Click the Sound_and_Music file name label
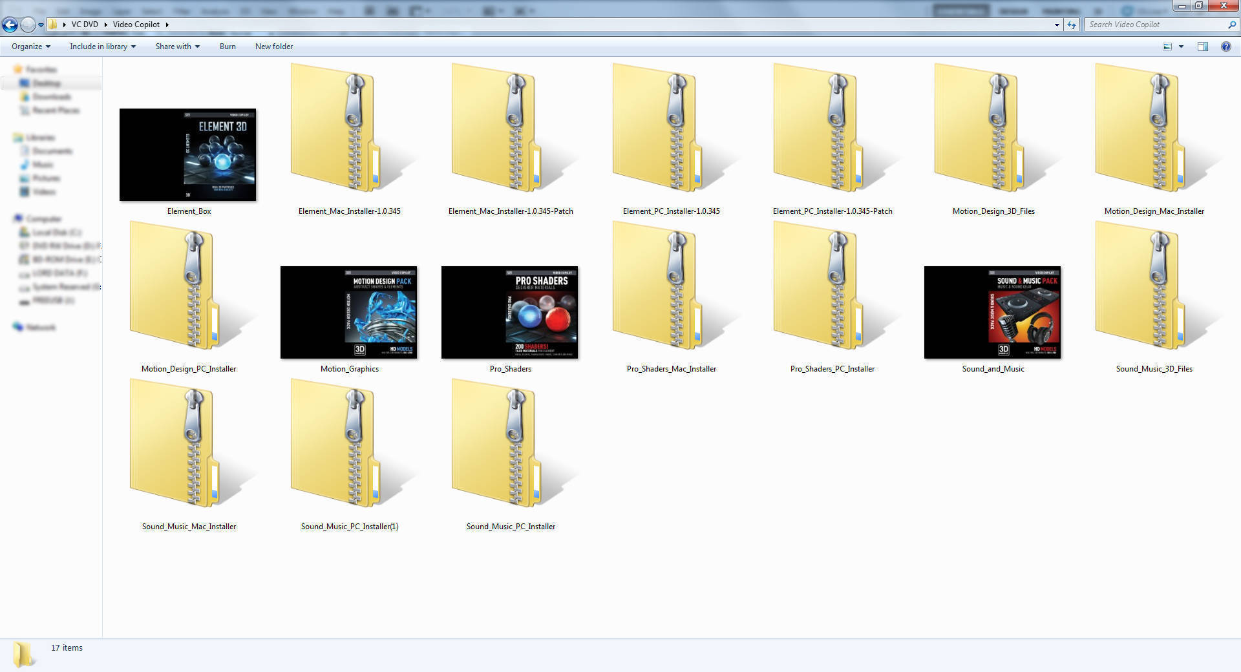 click(993, 369)
